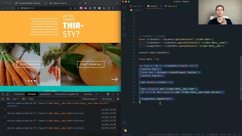Open script.js:54 link beside log value 1
Screen dimensions: 242x136
coord(109,110)
